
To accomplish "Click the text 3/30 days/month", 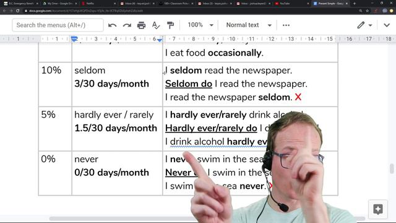I will [x=111, y=84].
